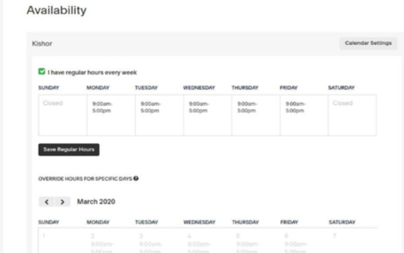Open Calendar Settings
Screen dimensions: 404x253
[368, 43]
